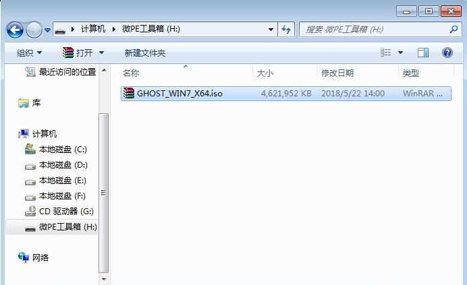Viewport: 467px width, 285px height.
Task: Expand the 打开 dropdown arrow
Action: click(x=101, y=53)
